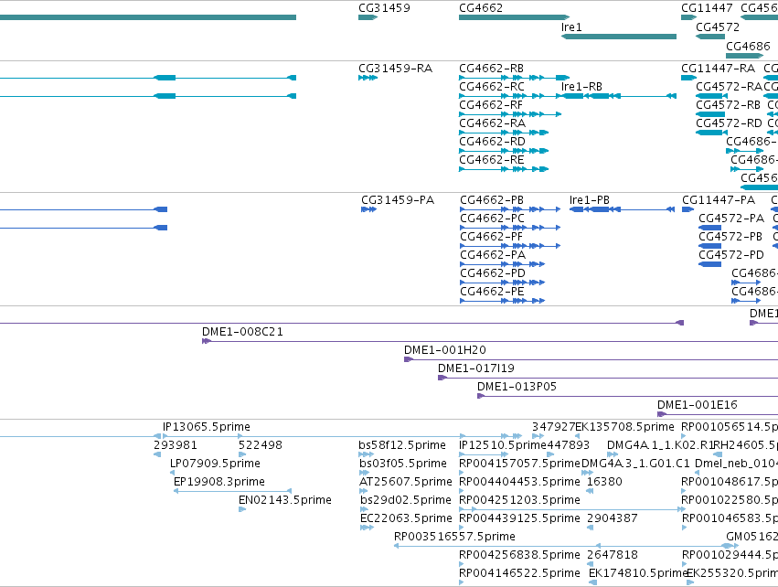Click feature 16380
This screenshot has width=778, height=587.
[604, 482]
